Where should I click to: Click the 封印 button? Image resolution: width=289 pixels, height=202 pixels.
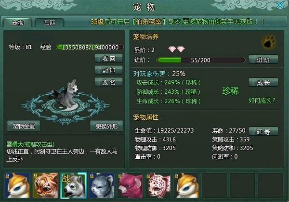tap(109, 70)
